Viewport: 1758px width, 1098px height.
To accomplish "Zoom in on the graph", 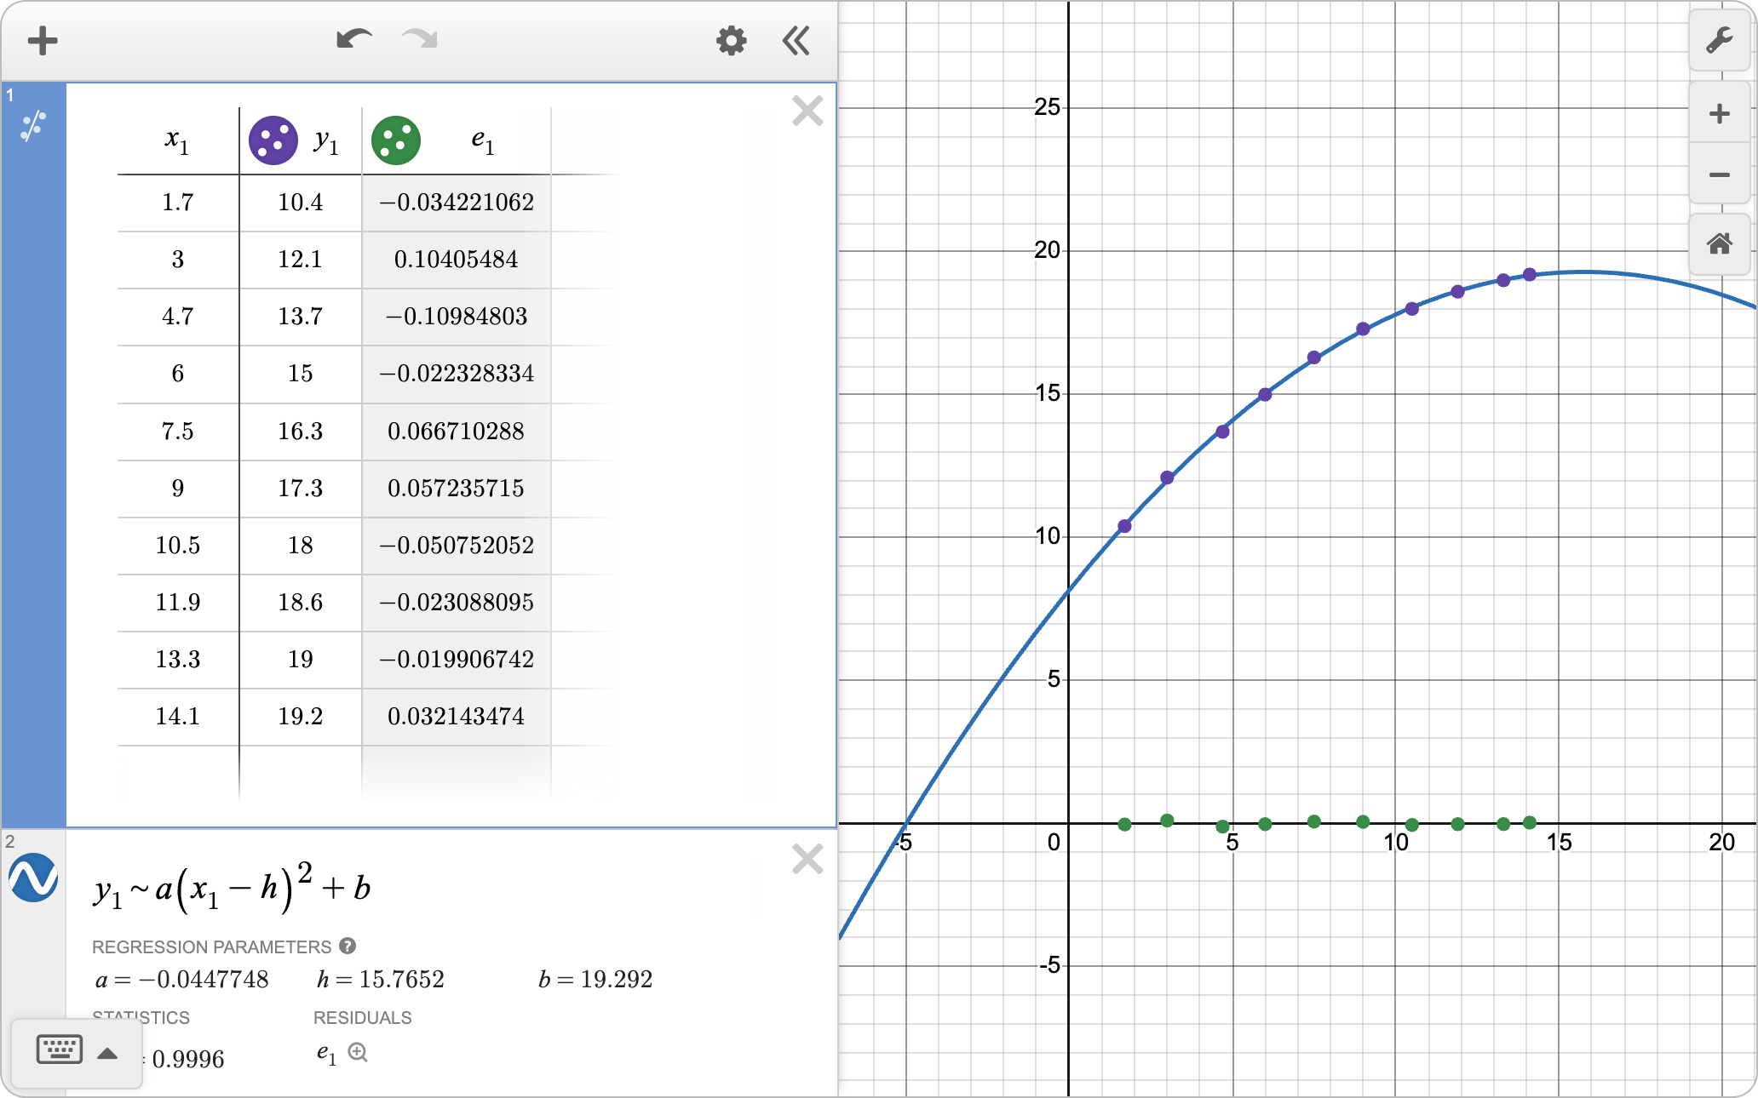I will (1720, 113).
